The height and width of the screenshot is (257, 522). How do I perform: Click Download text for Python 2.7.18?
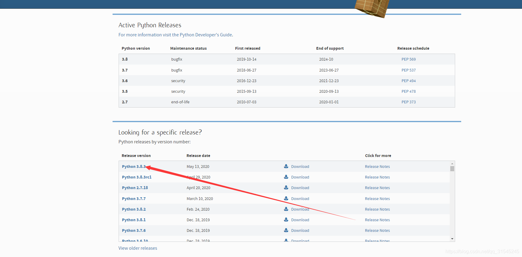click(300, 188)
